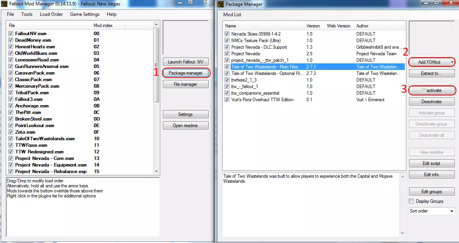Select TTWFixes.esm in plugin list

pos(31,145)
